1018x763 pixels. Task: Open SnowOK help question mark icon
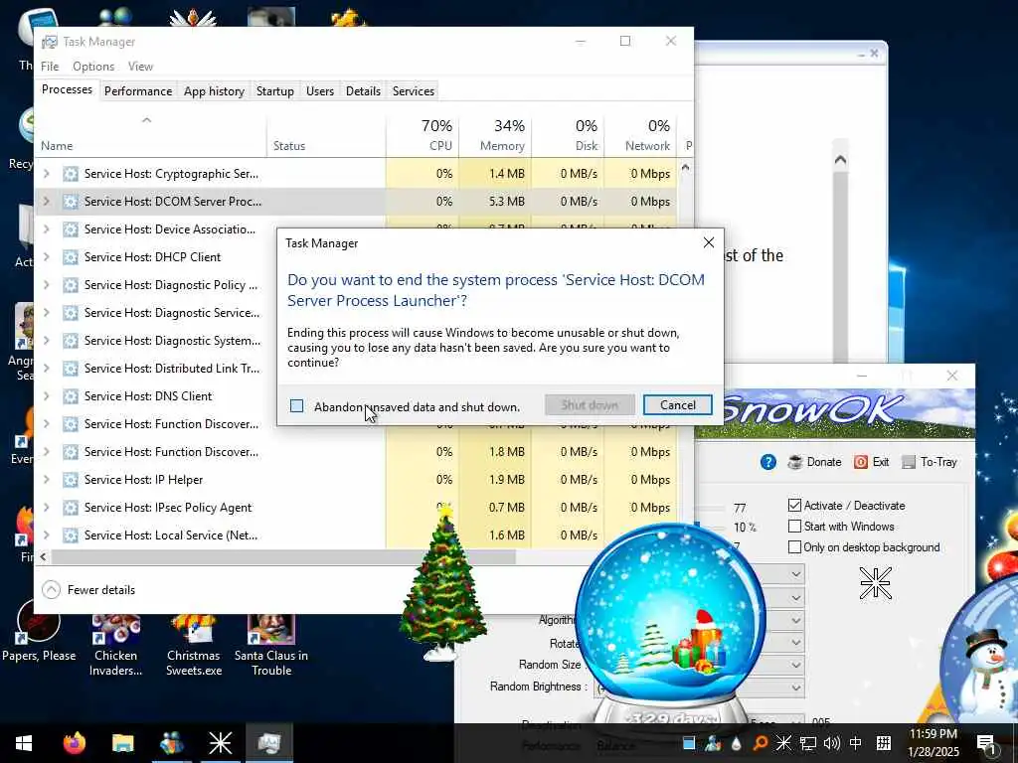pyautogui.click(x=768, y=462)
